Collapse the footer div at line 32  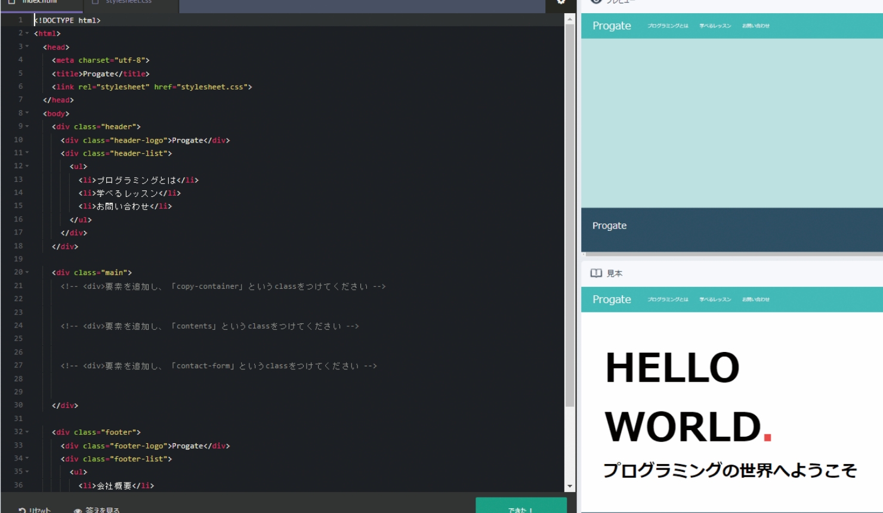point(27,432)
